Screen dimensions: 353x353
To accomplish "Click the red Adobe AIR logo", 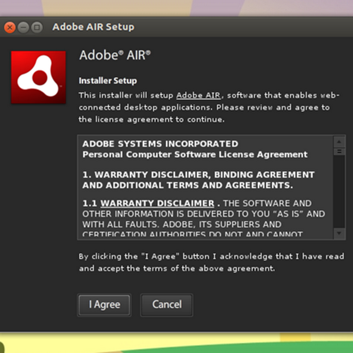I will [38, 77].
